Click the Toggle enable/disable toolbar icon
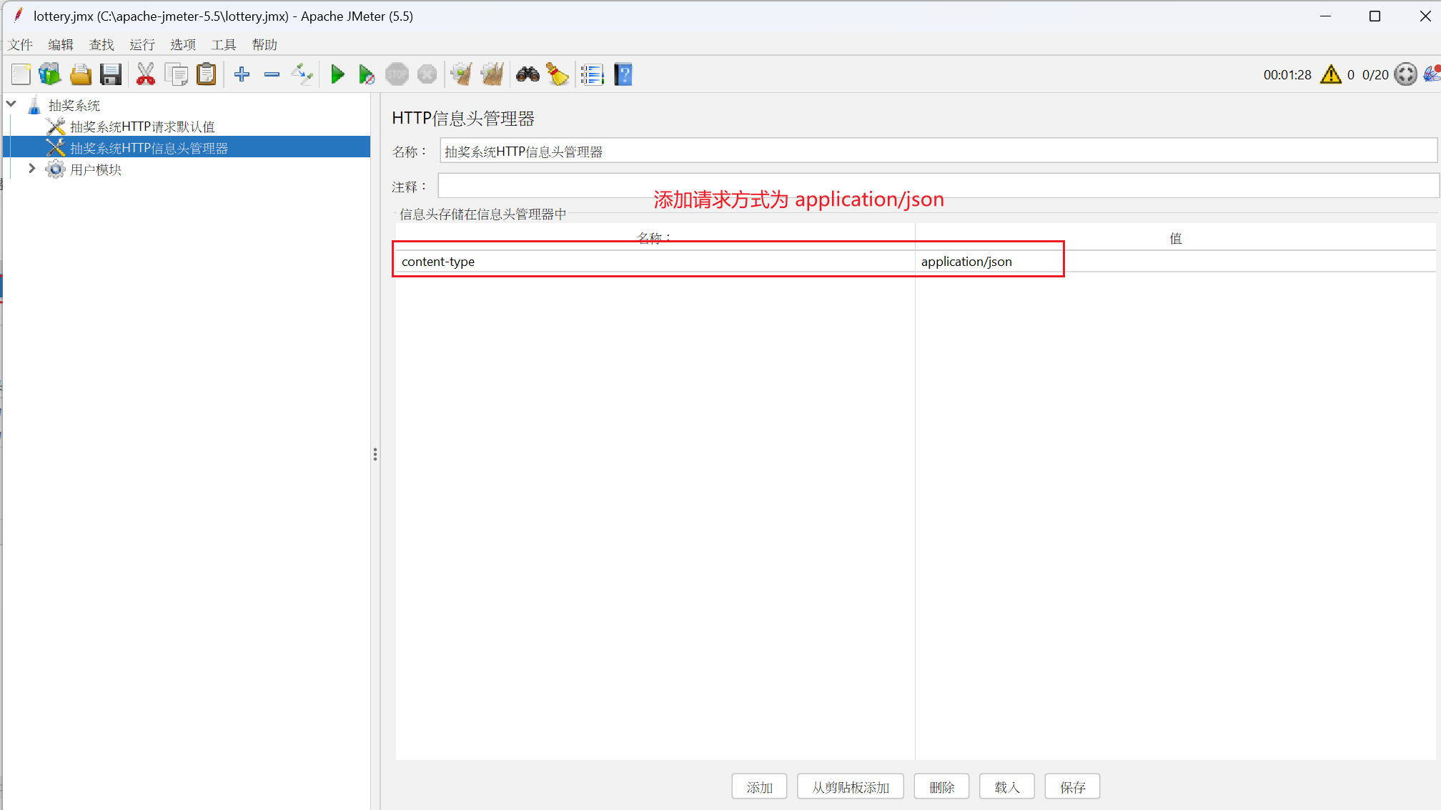Image resolution: width=1441 pixels, height=810 pixels. (x=302, y=74)
